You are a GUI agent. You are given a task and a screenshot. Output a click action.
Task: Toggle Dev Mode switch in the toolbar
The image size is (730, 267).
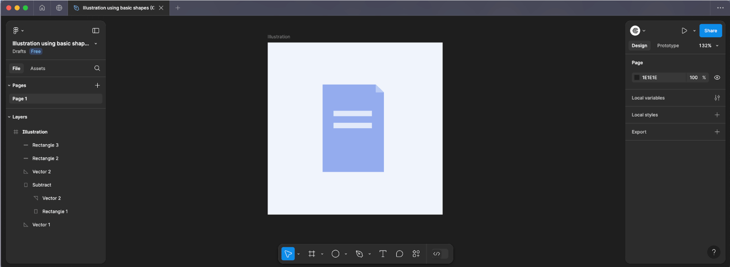(440, 254)
